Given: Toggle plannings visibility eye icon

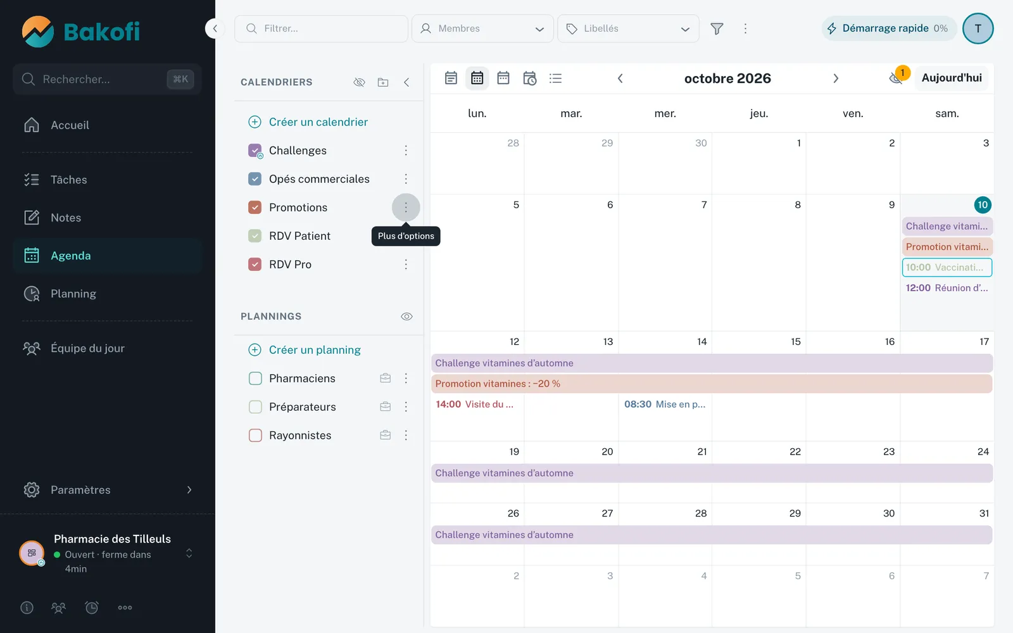Looking at the screenshot, I should coord(406,316).
